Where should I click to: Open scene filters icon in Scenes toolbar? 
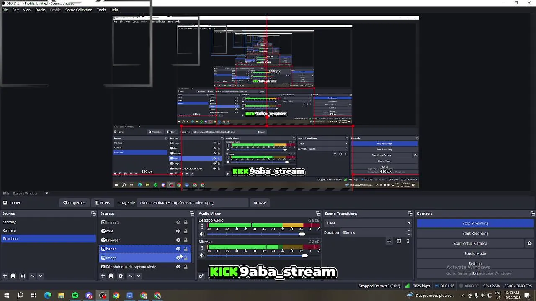click(x=23, y=276)
